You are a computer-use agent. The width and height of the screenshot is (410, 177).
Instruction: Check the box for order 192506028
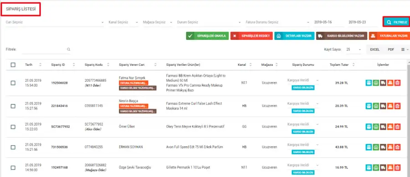click(13, 83)
